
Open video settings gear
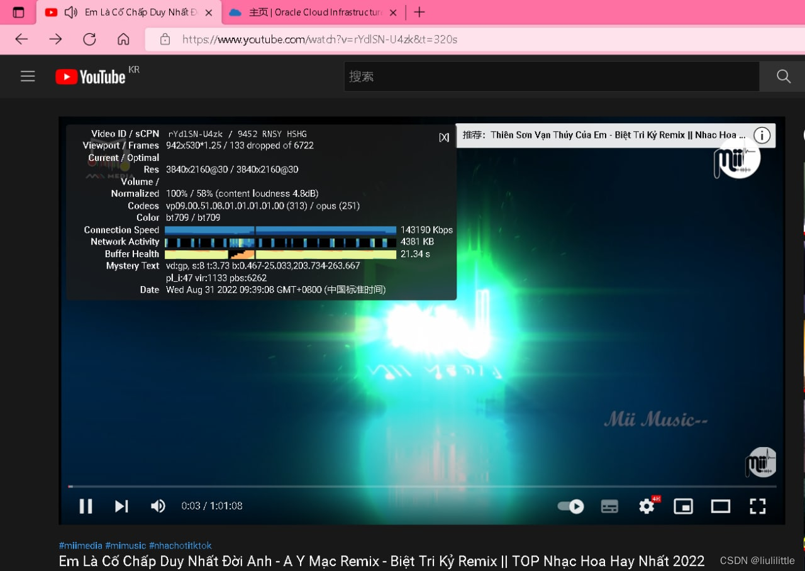[x=647, y=506]
